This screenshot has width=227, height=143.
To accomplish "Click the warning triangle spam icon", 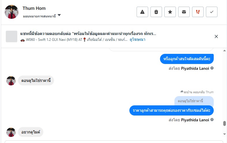I will coord(142,12).
